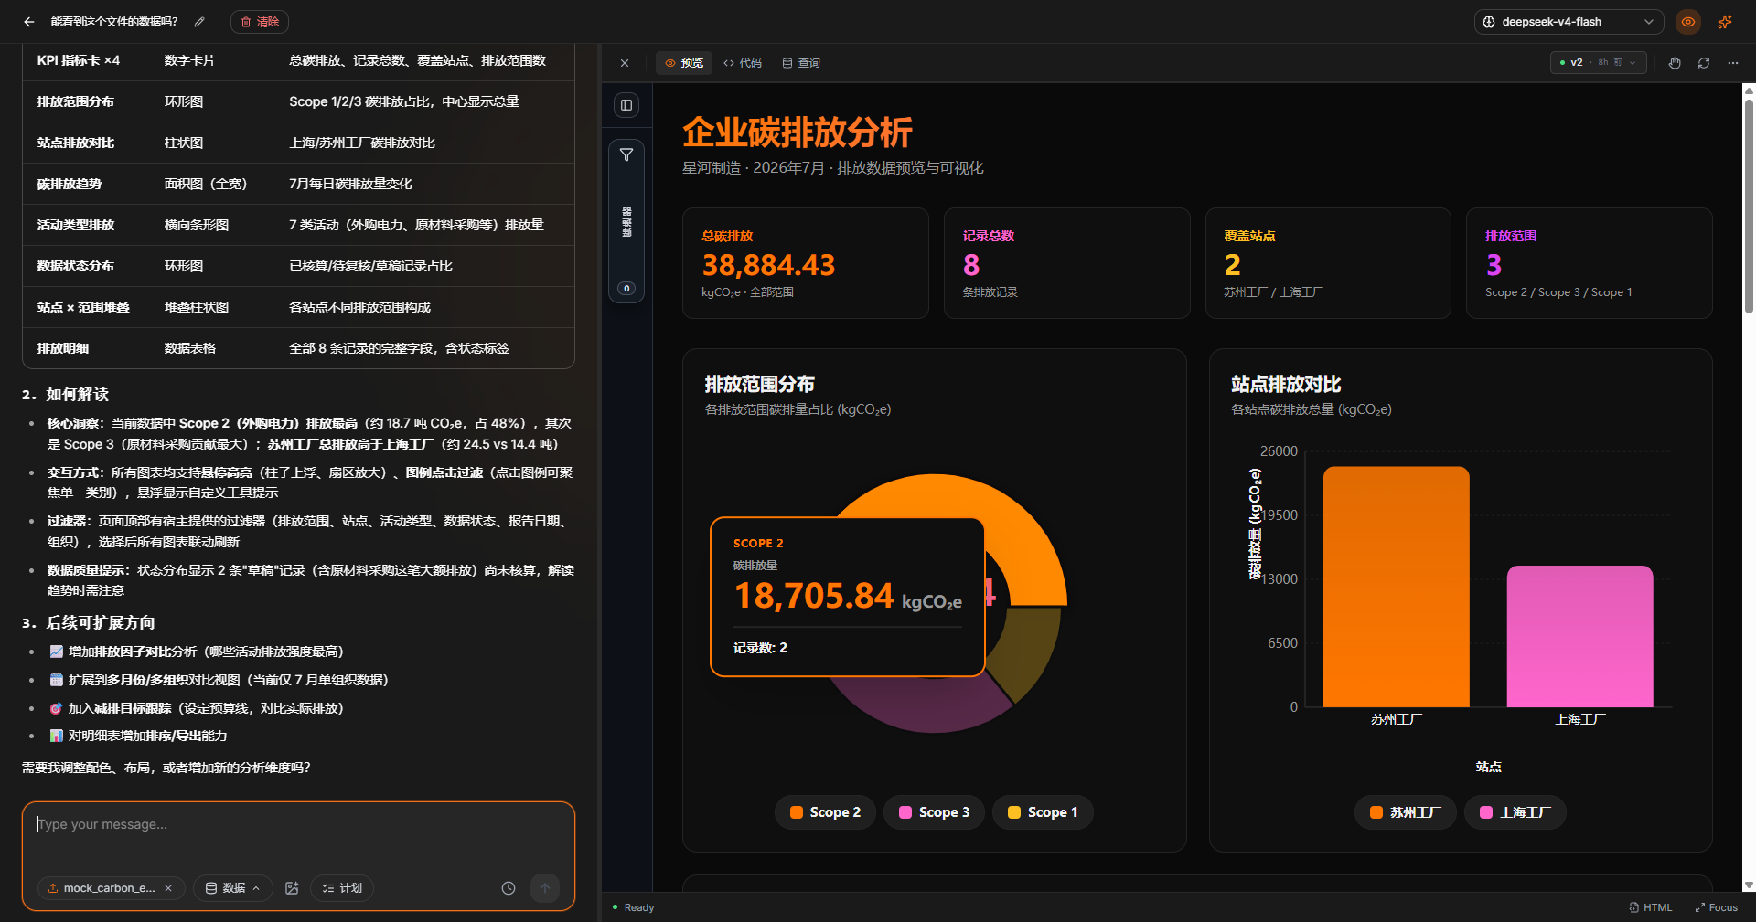Click the 排放范围分布 table row
The width and height of the screenshot is (1756, 922).
[298, 101]
